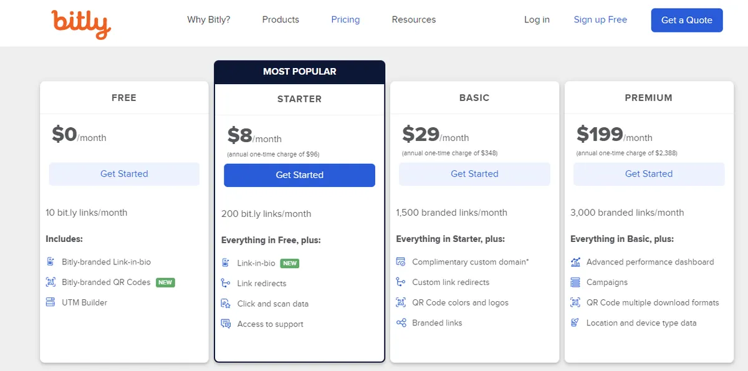Viewport: 748px width, 371px height.
Task: Click the Bitly logo
Action: click(x=81, y=24)
